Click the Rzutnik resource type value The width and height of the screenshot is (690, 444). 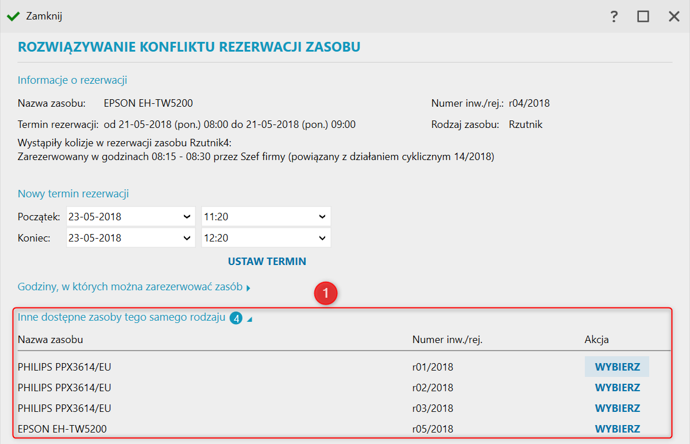[x=526, y=124]
